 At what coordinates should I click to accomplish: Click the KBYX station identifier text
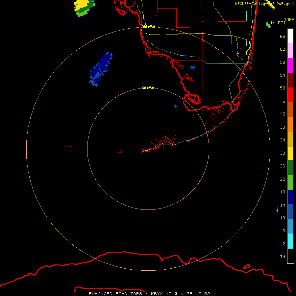[x=157, y=294]
